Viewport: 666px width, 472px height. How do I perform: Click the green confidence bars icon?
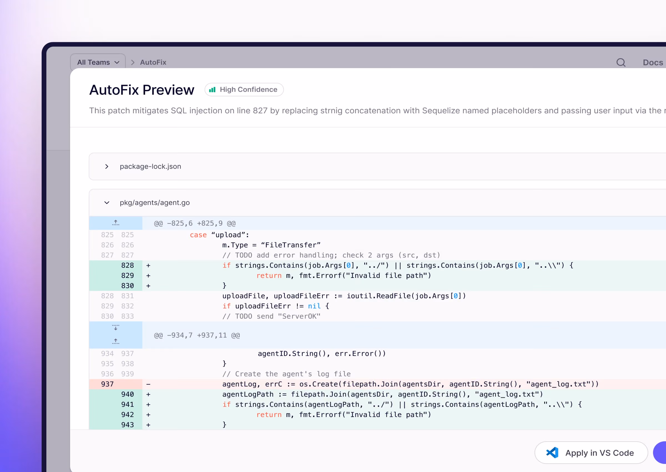[212, 89]
